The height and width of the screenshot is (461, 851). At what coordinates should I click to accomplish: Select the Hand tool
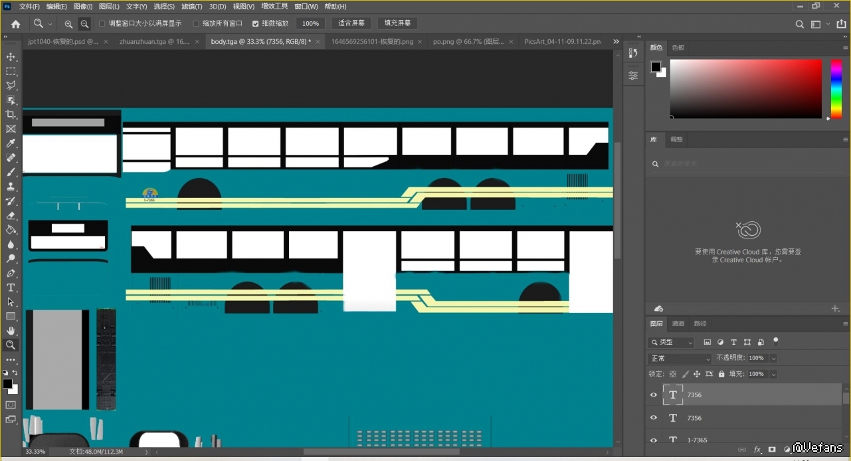[x=11, y=331]
